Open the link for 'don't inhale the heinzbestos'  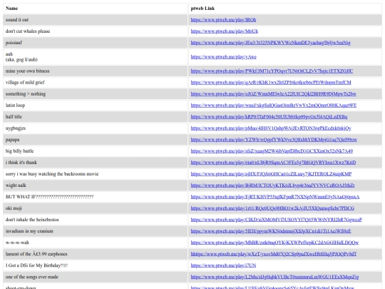click(x=276, y=220)
